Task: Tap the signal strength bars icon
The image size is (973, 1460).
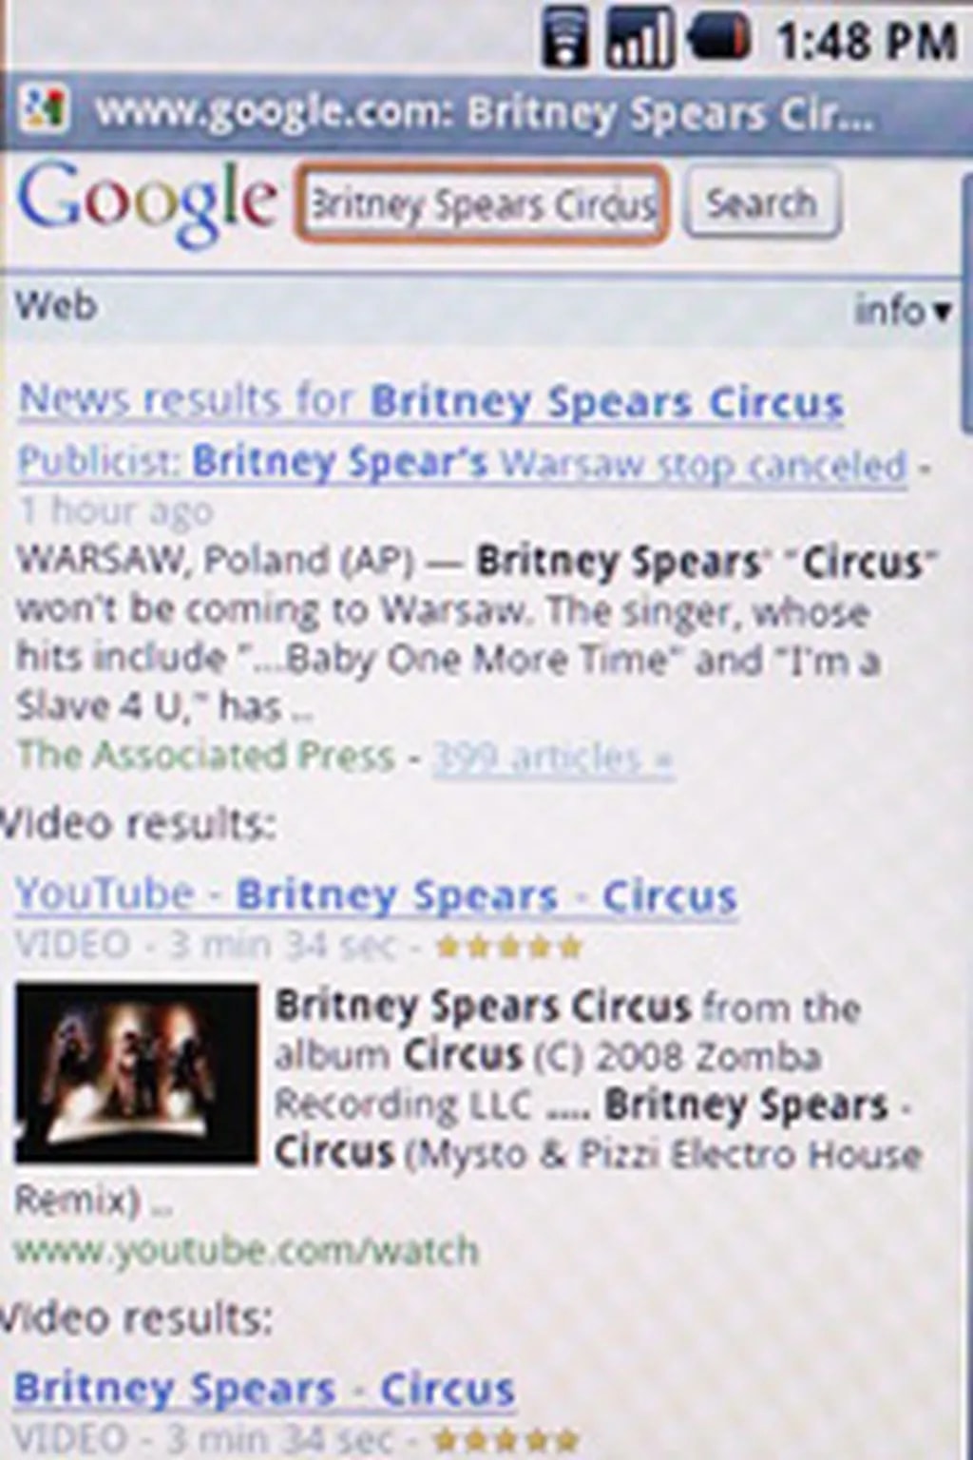Action: [639, 36]
